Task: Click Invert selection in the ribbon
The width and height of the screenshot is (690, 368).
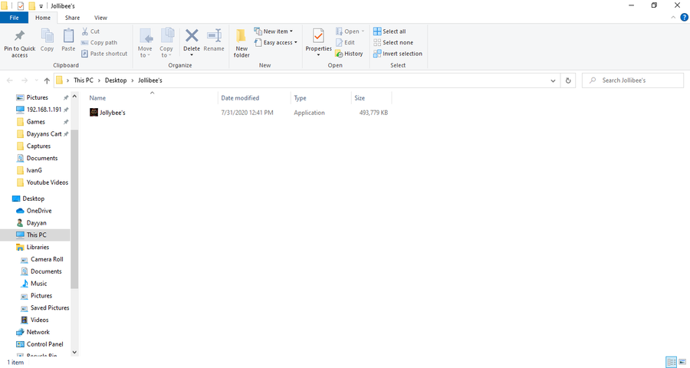Action: [x=398, y=53]
